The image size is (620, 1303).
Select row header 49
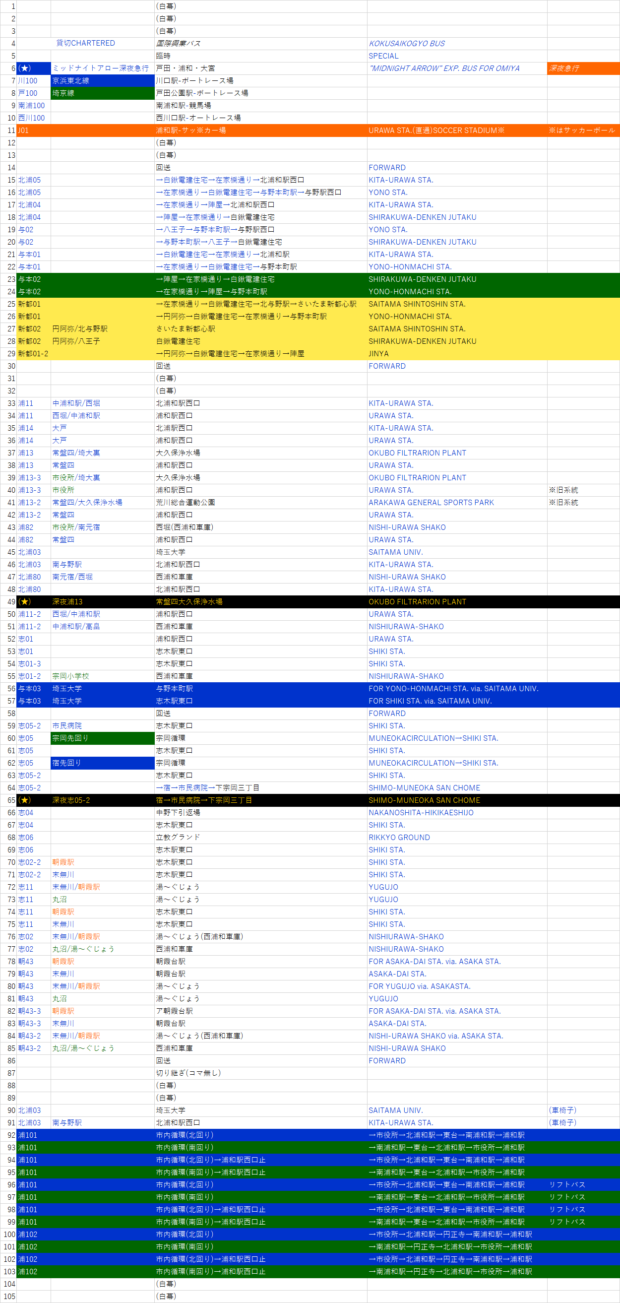click(8, 601)
